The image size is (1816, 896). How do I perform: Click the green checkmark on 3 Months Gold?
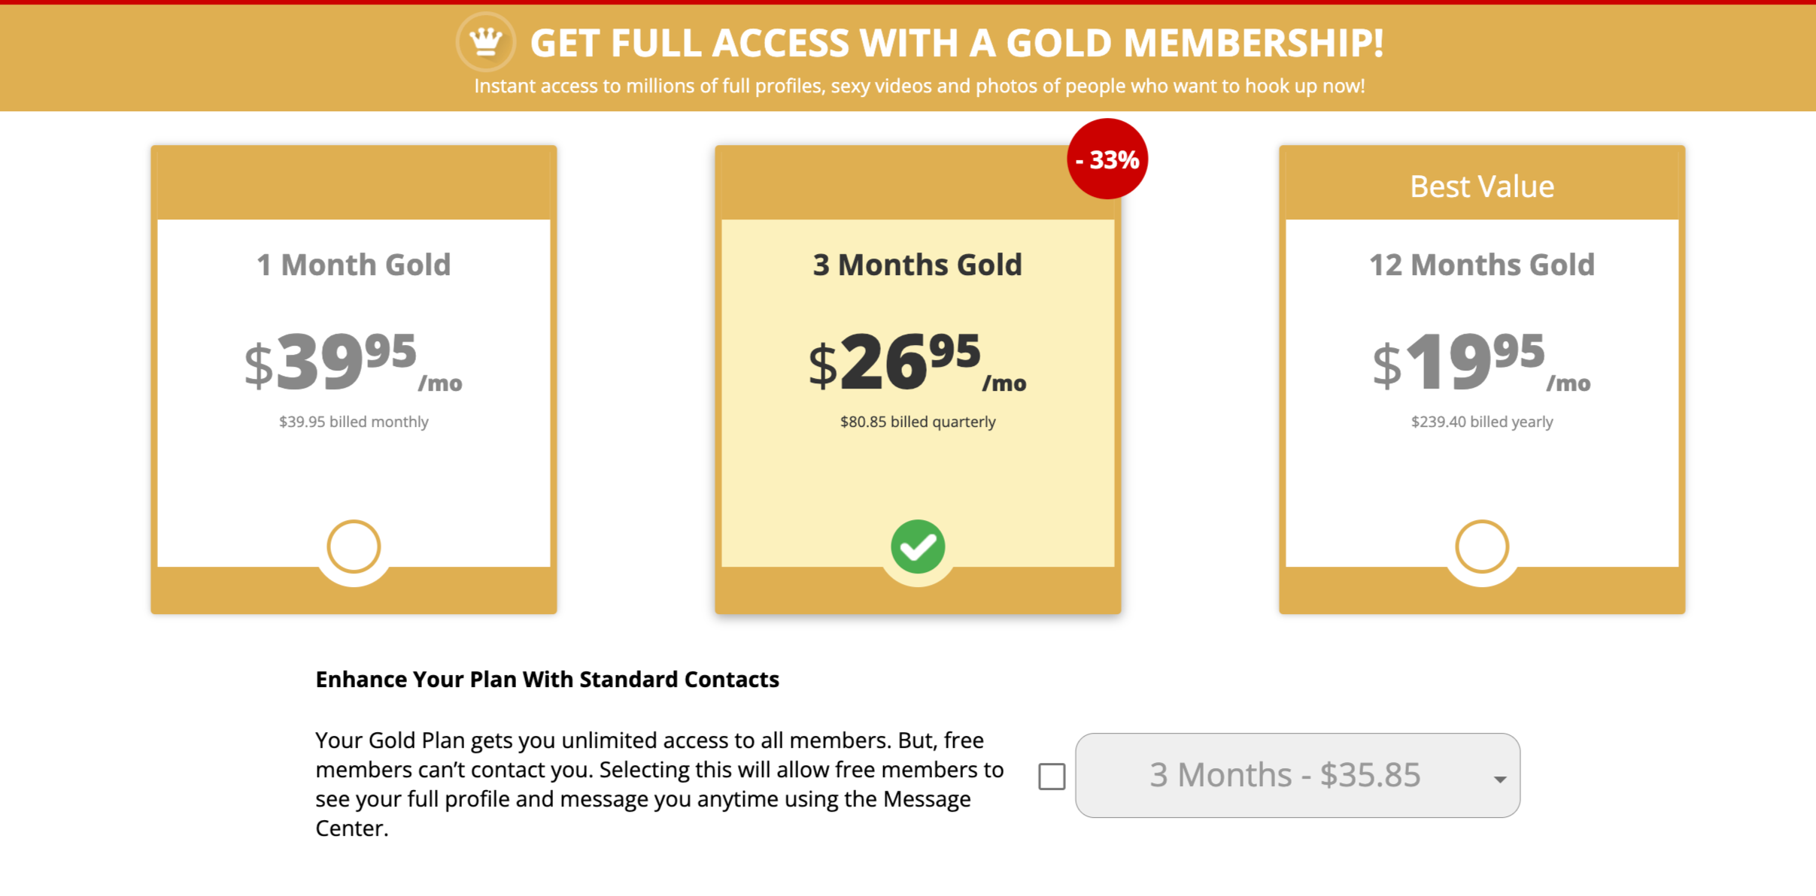point(917,546)
